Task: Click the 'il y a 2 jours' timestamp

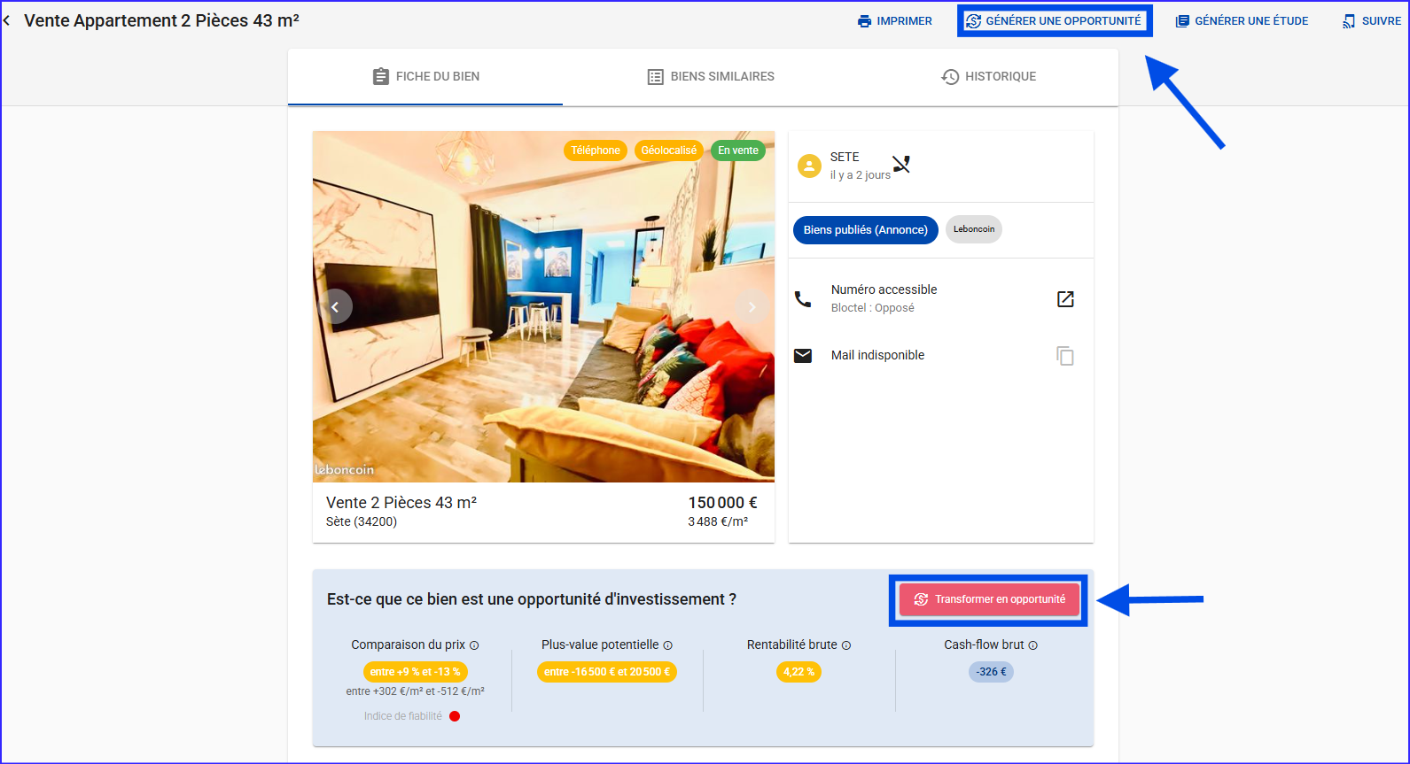Action: click(x=860, y=175)
